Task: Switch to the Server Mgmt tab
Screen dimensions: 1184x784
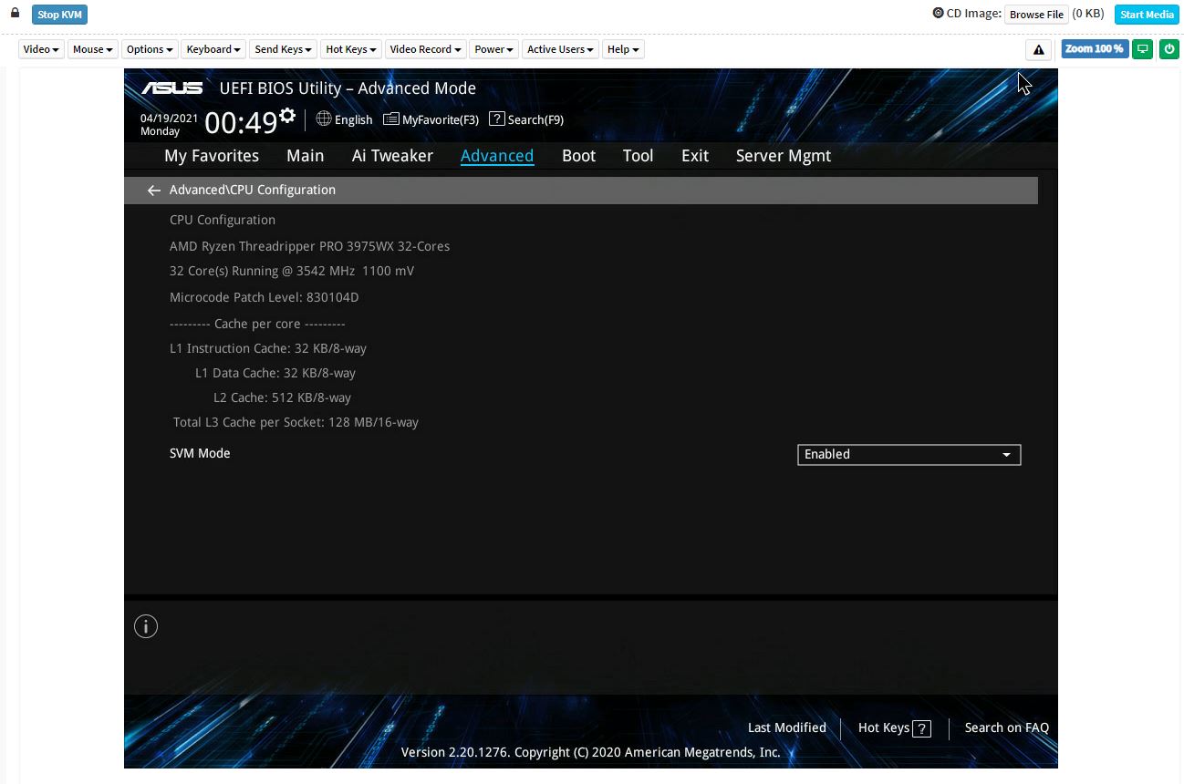Action: pos(784,156)
